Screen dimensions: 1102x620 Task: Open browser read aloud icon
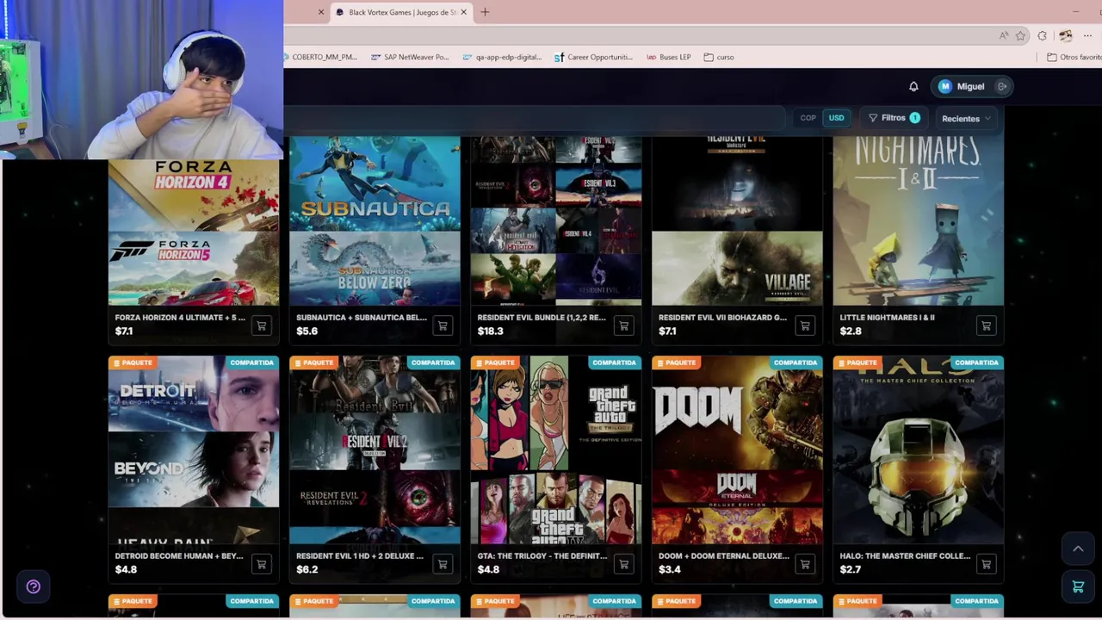[1004, 35]
